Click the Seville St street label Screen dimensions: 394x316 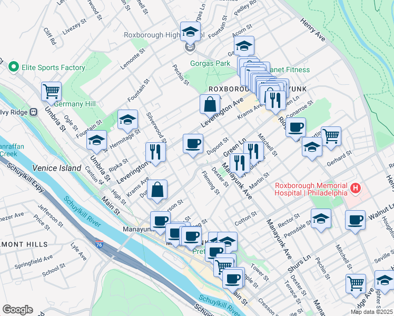tap(384, 256)
